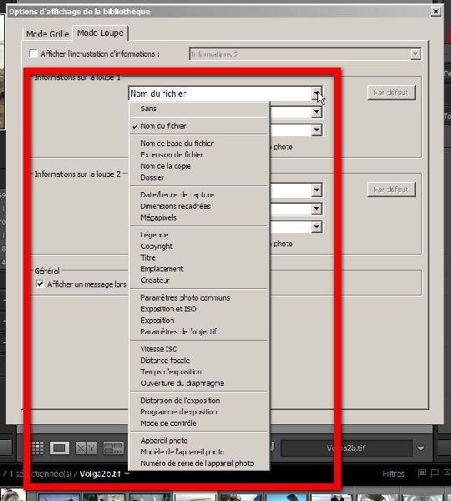This screenshot has width=451, height=501.
Task: Select 'Exposition et ISO' menu entry
Action: point(169,309)
